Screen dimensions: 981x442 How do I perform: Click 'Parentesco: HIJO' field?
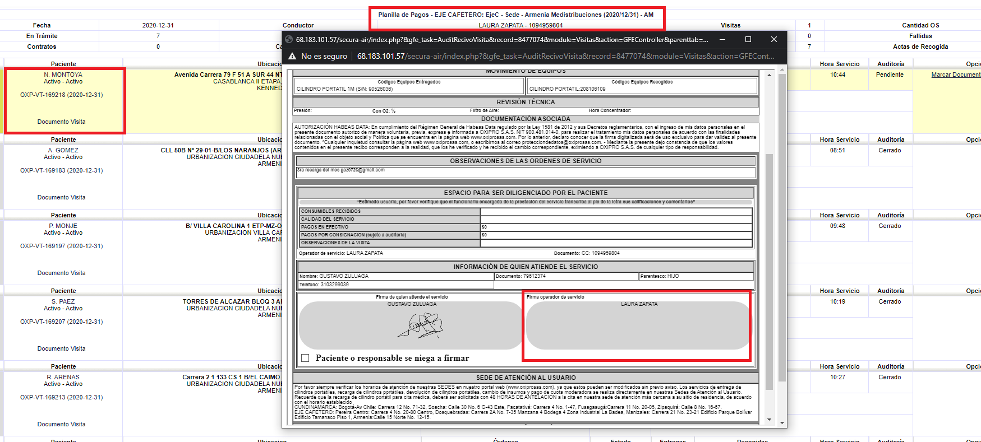tap(696, 276)
